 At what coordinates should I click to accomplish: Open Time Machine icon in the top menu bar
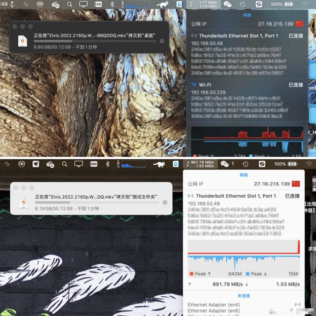pos(242,4)
